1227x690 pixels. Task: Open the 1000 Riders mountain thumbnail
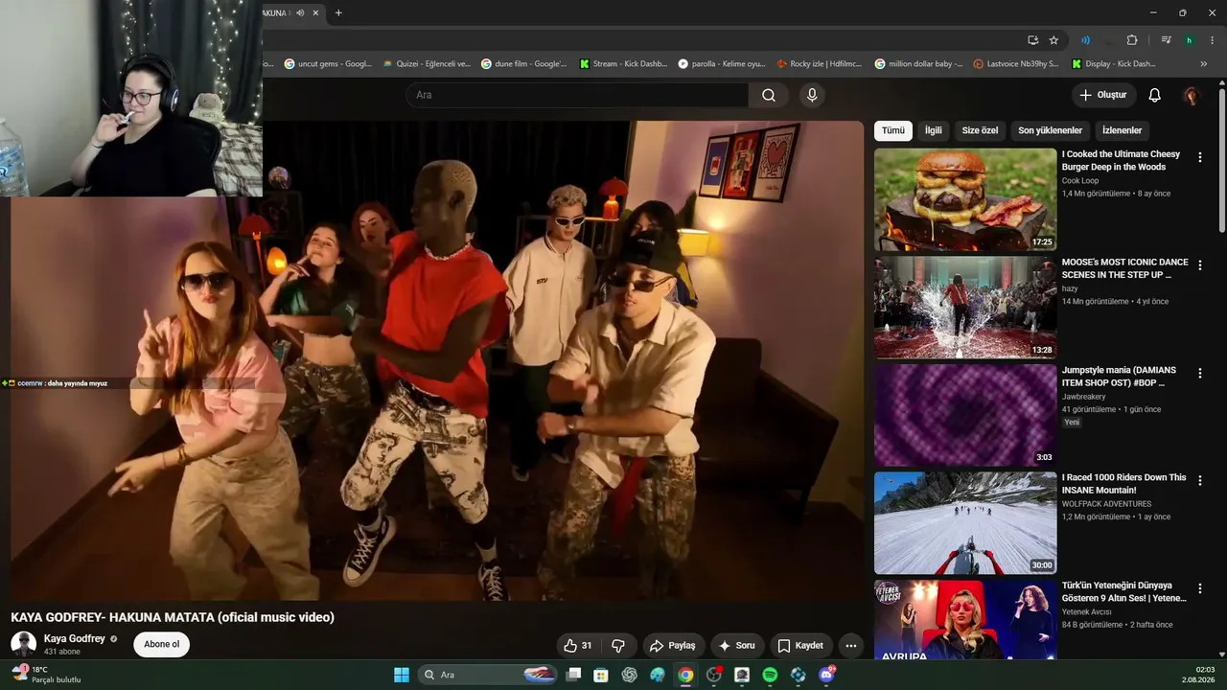coord(965,523)
